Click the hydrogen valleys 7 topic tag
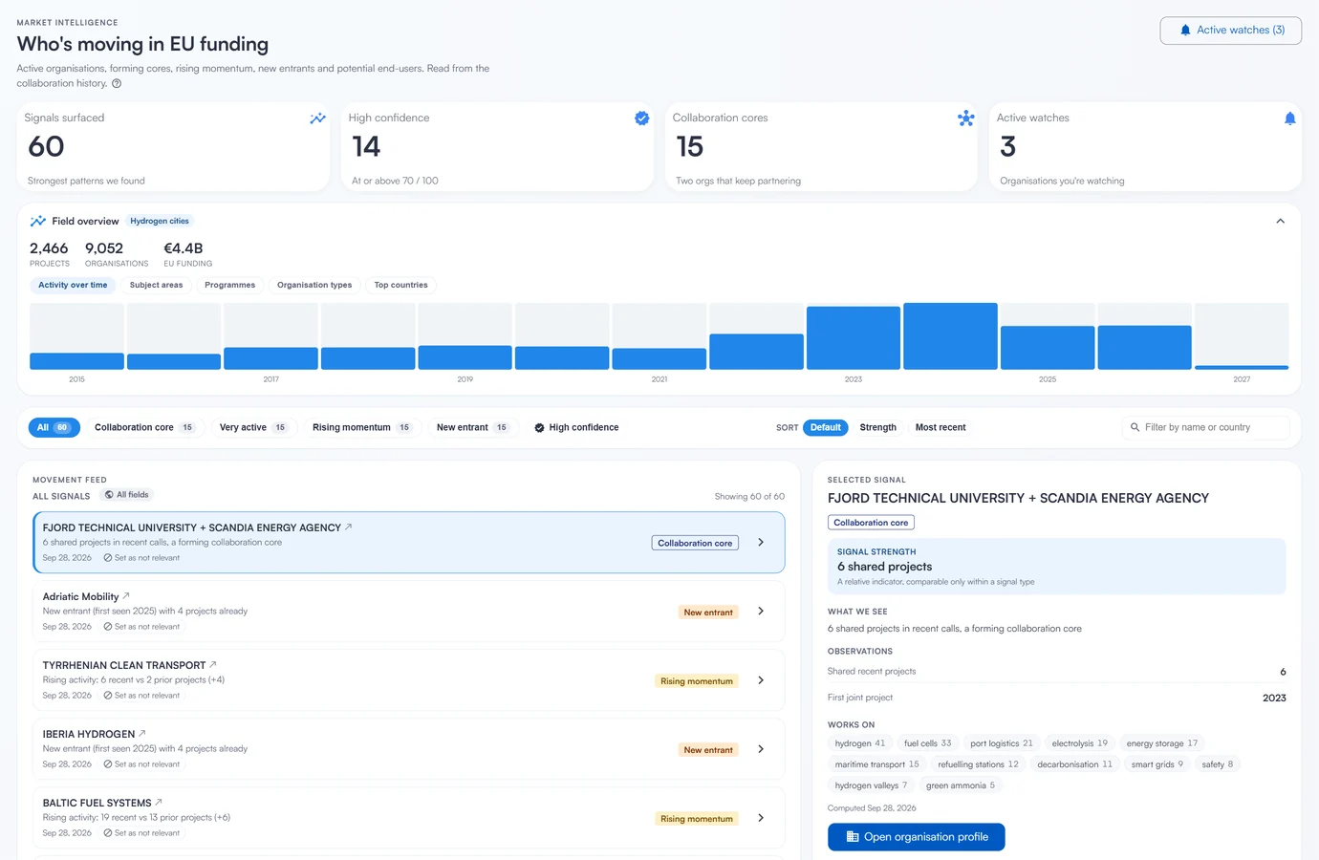Image resolution: width=1319 pixels, height=860 pixels. click(871, 785)
